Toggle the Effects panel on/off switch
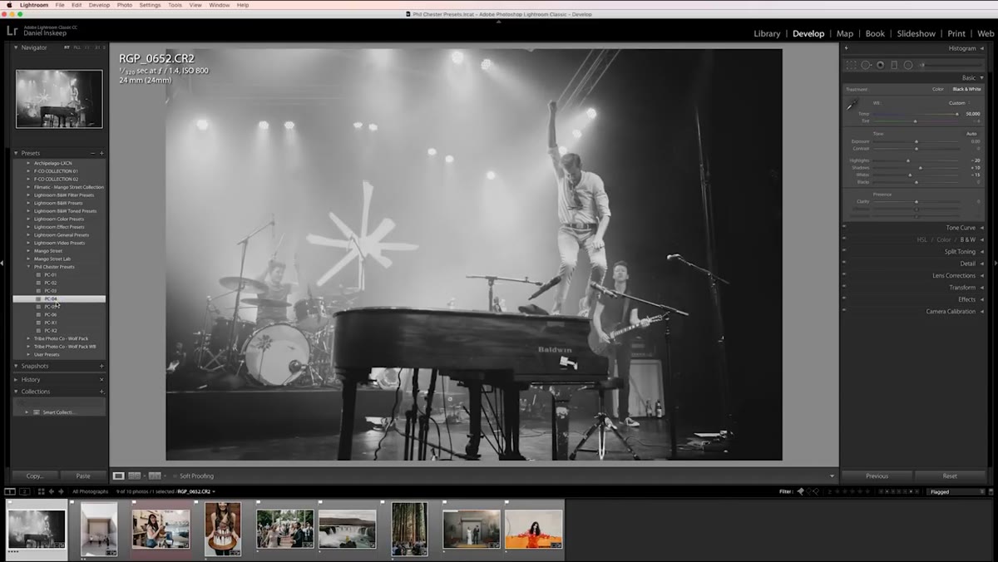The width and height of the screenshot is (998, 562). point(844,299)
